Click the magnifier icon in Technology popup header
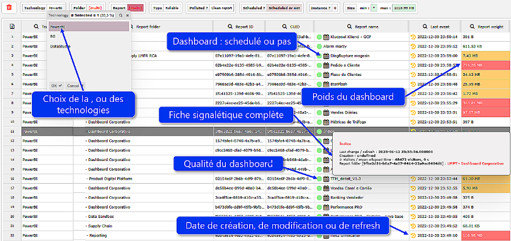 point(121,15)
